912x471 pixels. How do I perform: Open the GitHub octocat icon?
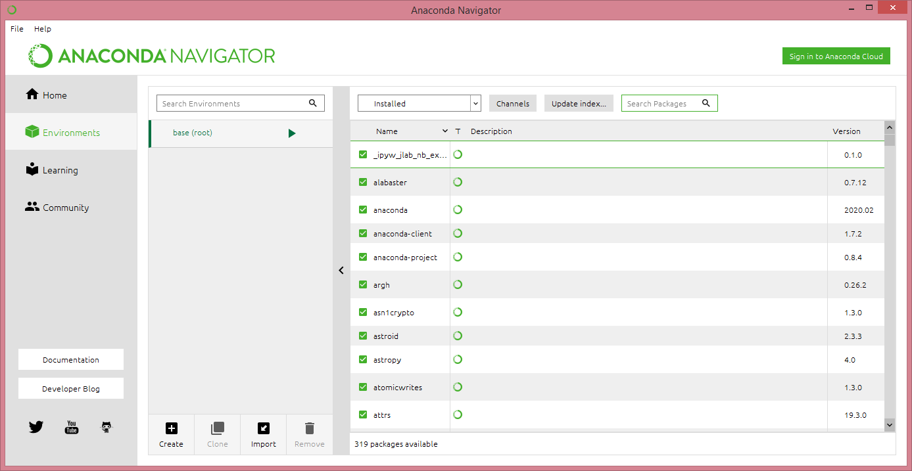tap(106, 427)
